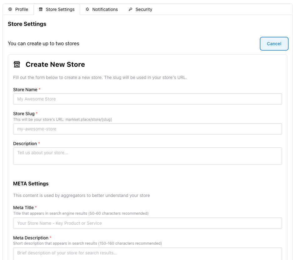Click the Store Slug field label
This screenshot has width=297, height=260.
click(24, 114)
